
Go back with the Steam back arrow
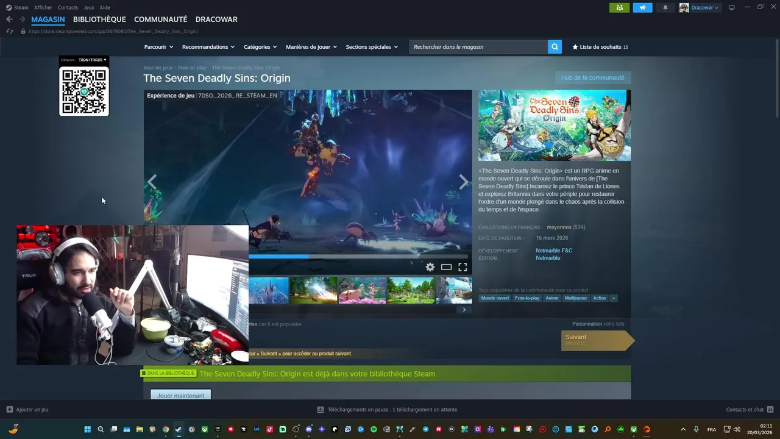[9, 20]
